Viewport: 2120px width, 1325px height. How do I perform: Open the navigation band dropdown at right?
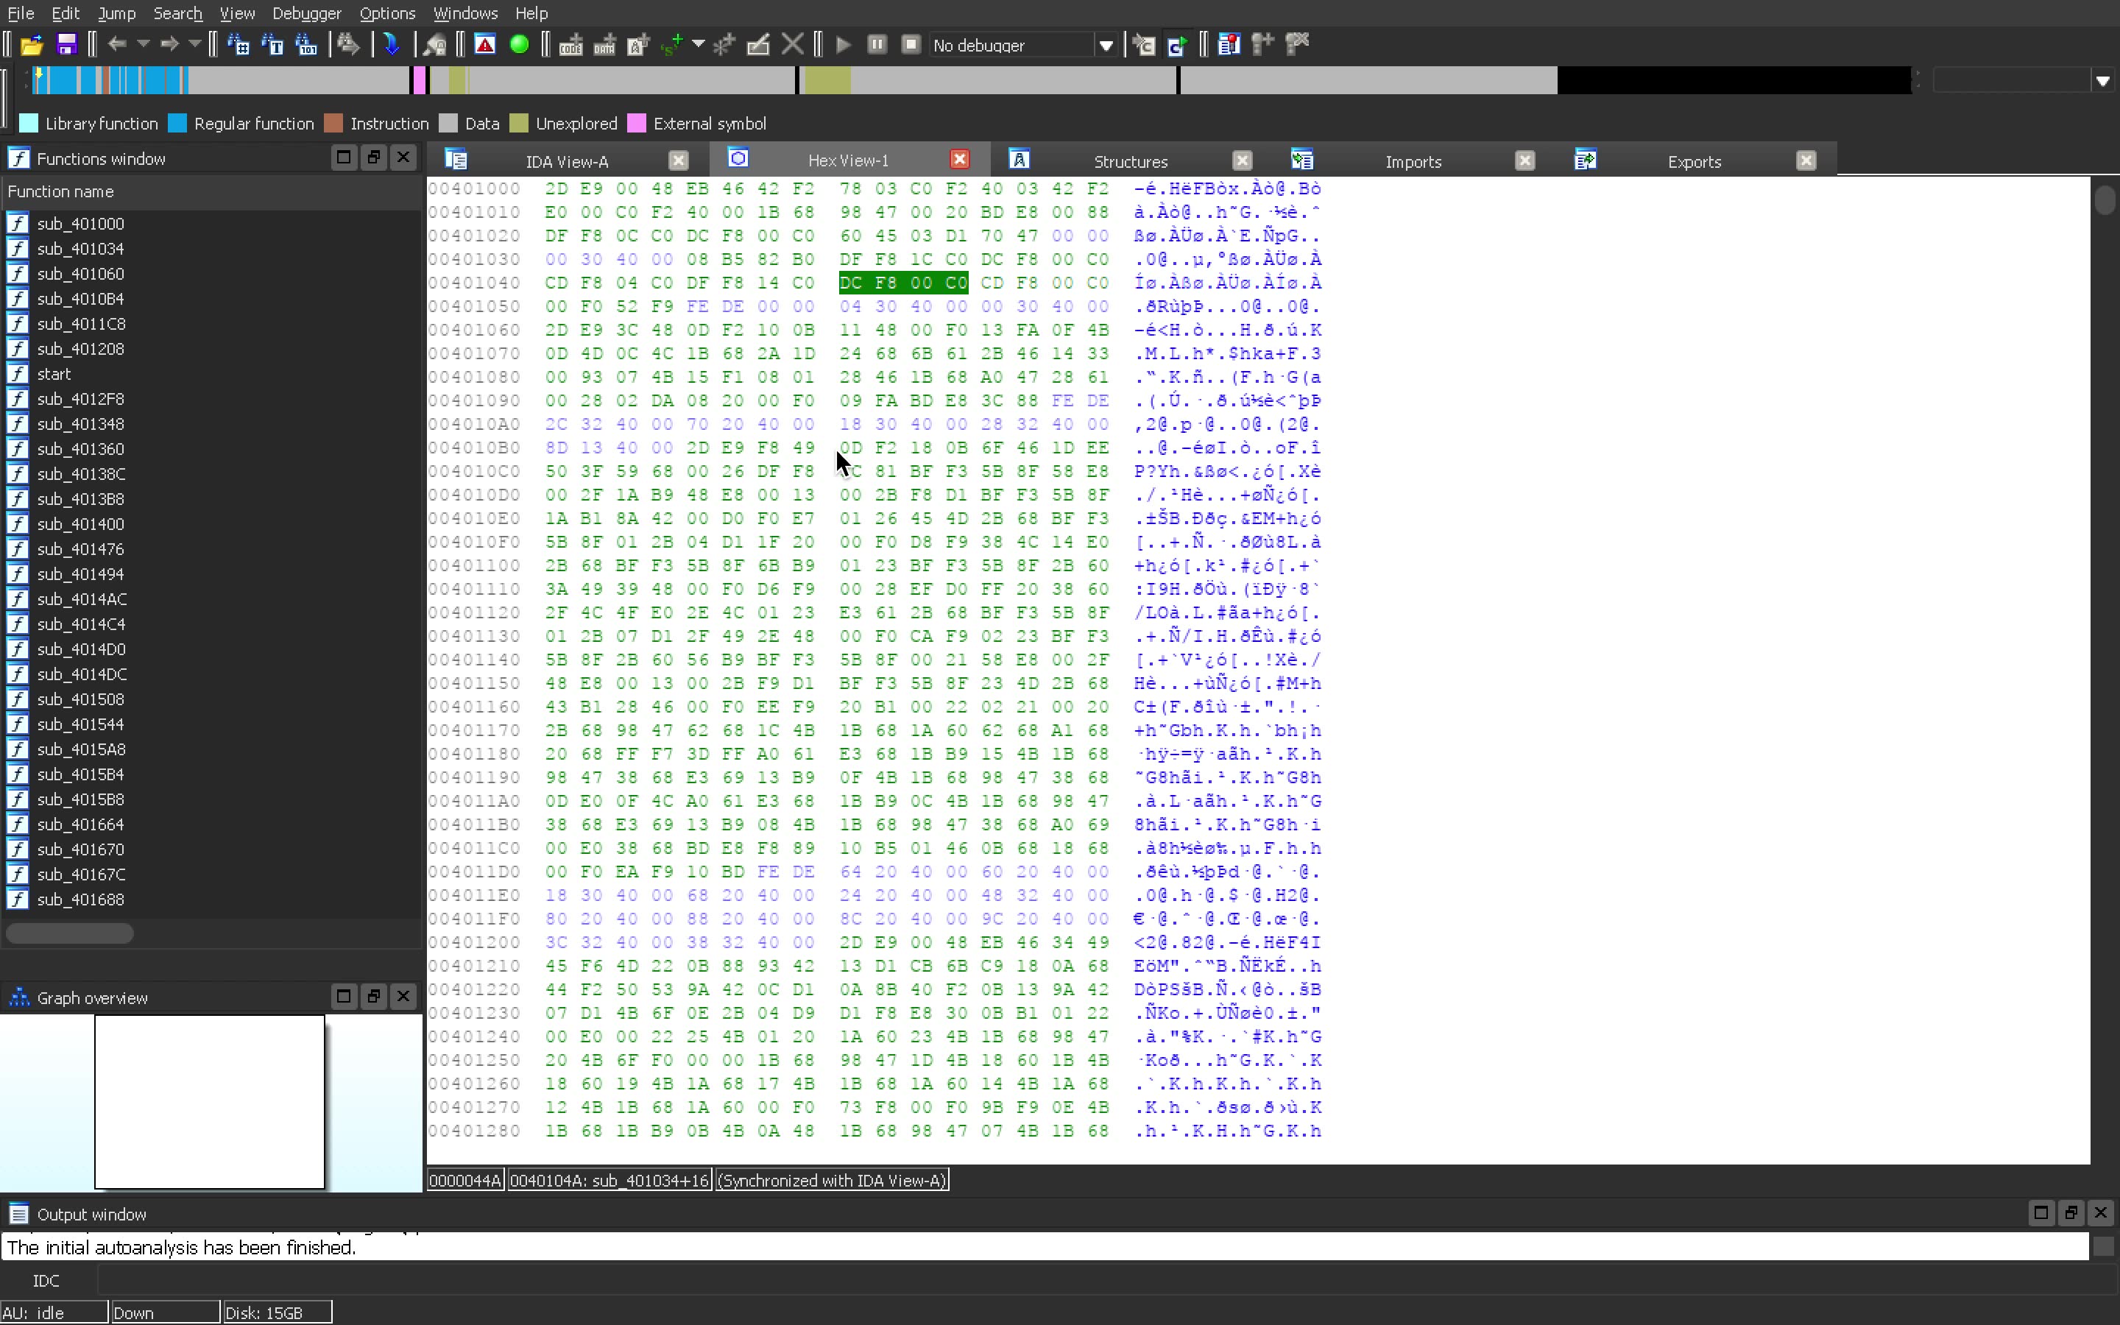[2102, 82]
